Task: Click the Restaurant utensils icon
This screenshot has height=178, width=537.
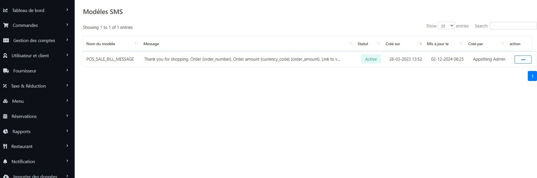Action: point(5,147)
